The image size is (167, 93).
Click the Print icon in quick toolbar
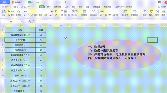coord(22,7)
